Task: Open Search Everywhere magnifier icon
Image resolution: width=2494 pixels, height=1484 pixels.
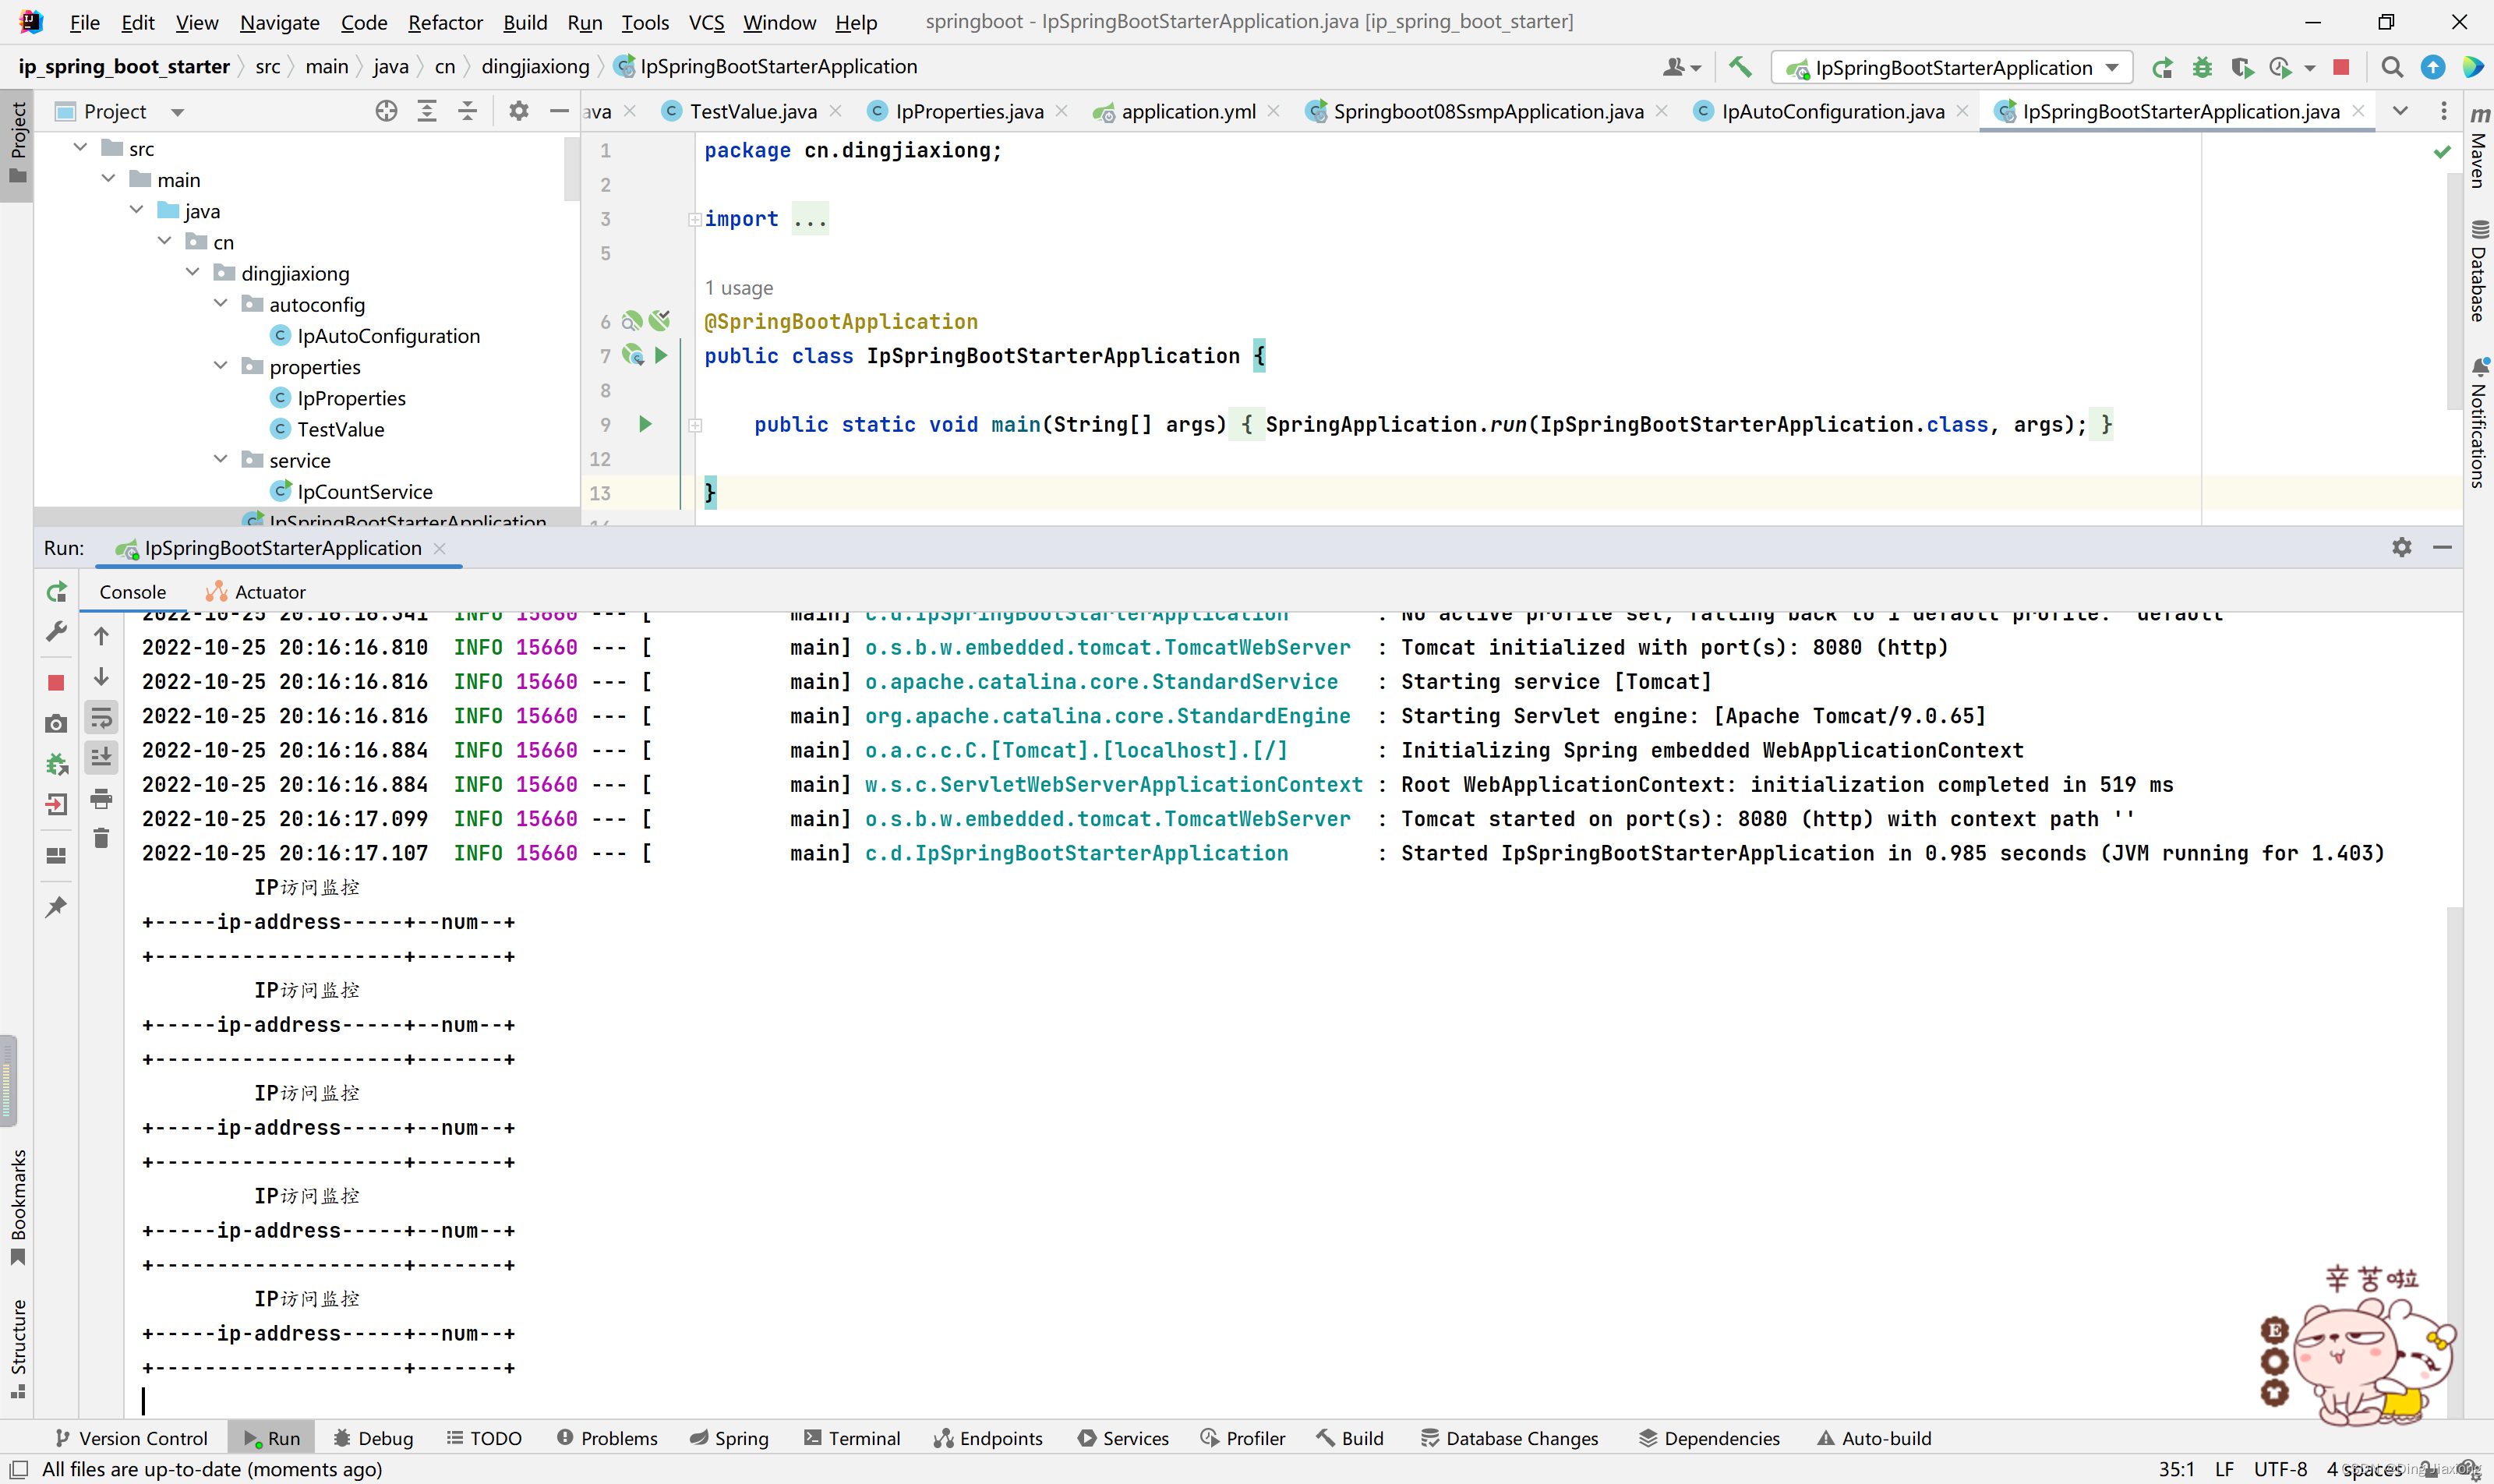Action: (x=2392, y=67)
